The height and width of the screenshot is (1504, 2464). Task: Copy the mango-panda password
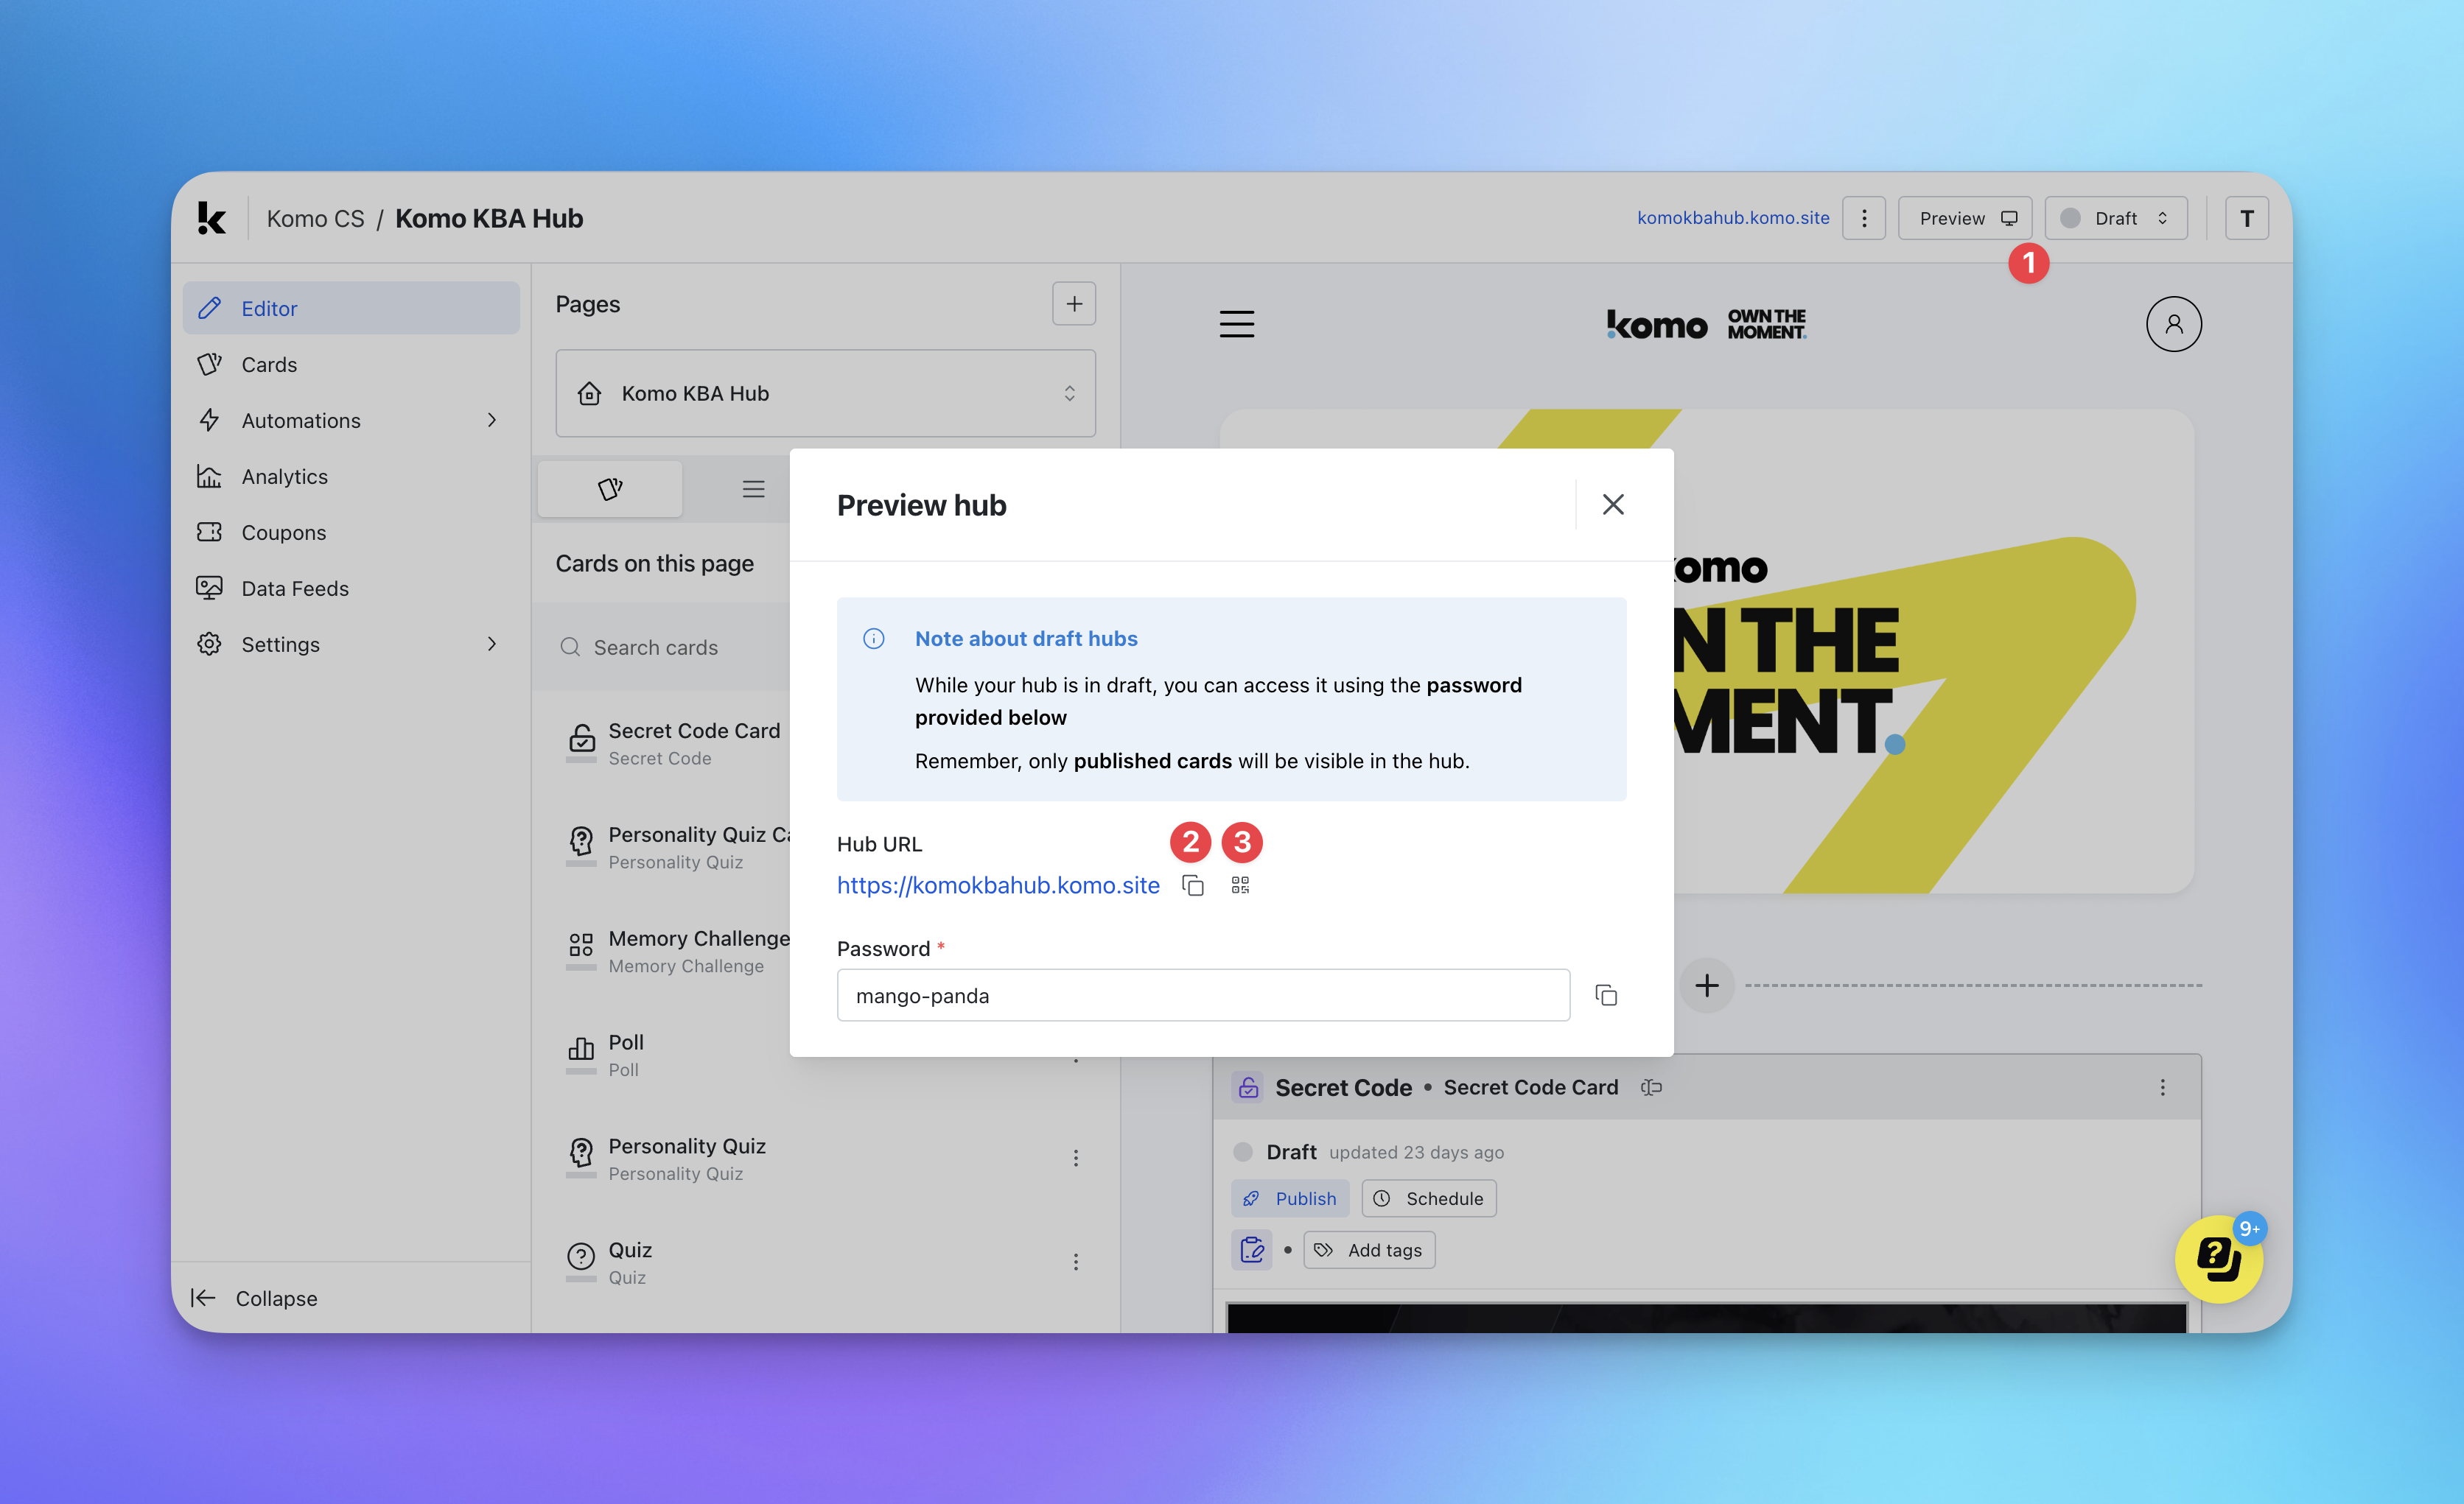pyautogui.click(x=1606, y=995)
